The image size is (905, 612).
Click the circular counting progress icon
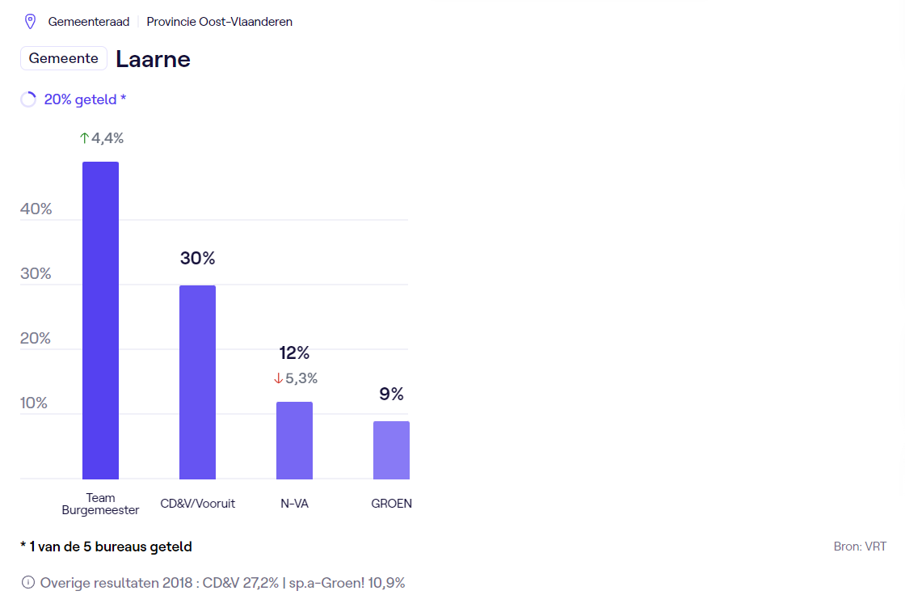coord(28,99)
